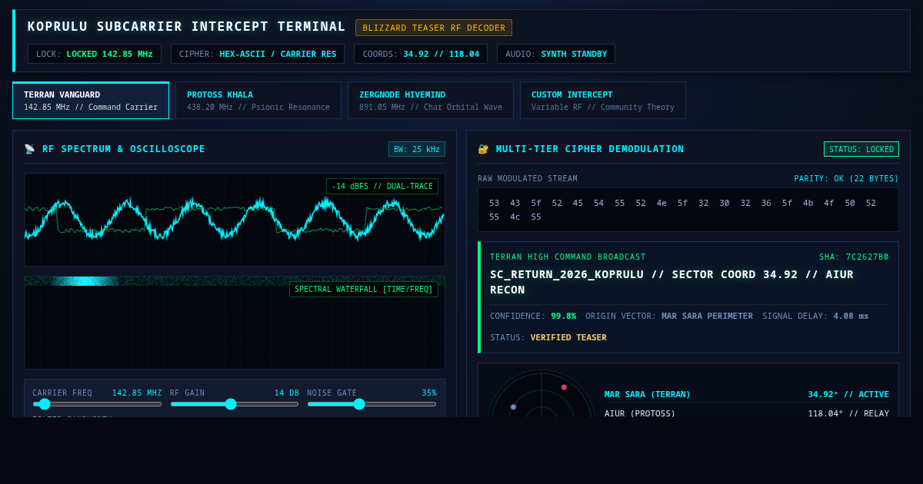Click the 35% noise gate value

[x=429, y=393]
